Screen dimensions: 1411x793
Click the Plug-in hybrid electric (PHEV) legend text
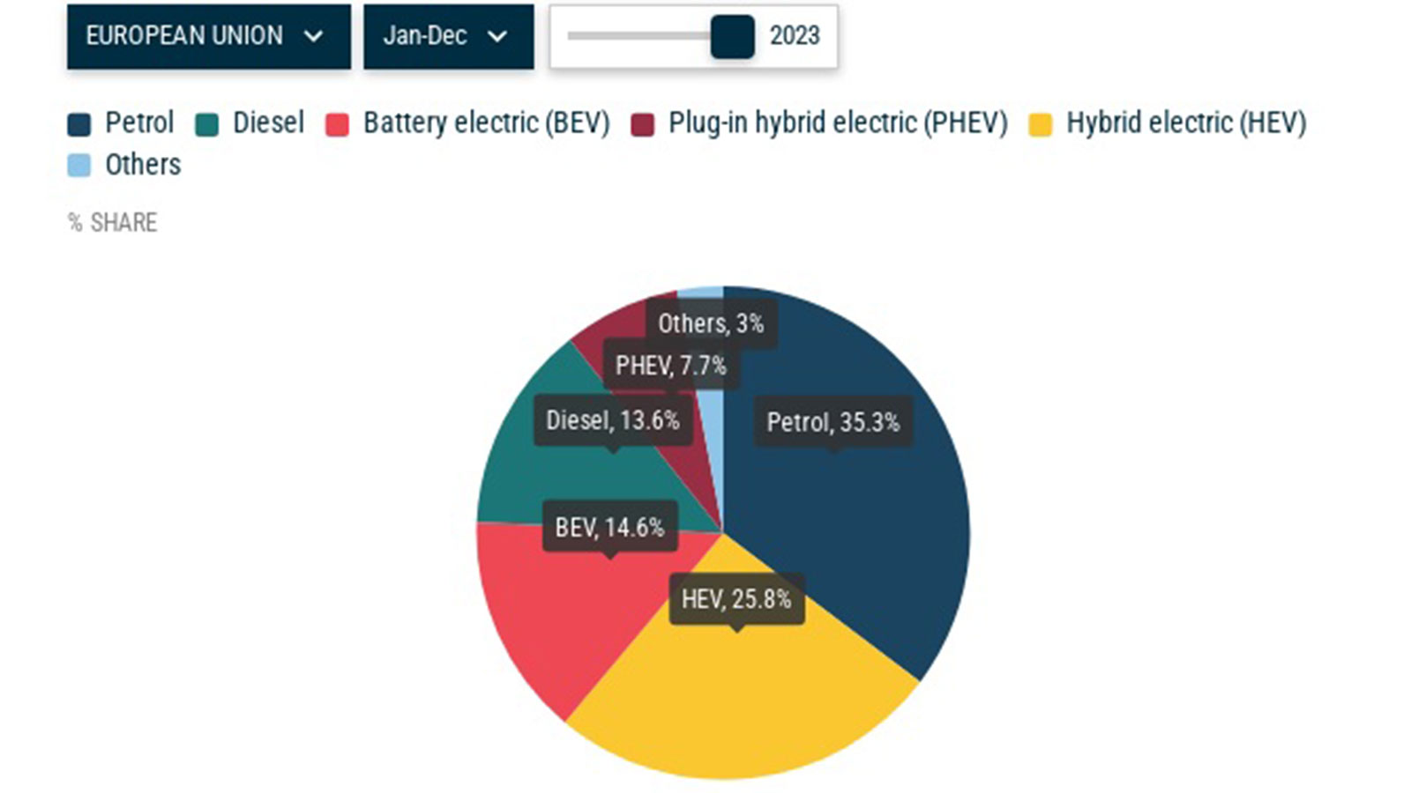(839, 123)
